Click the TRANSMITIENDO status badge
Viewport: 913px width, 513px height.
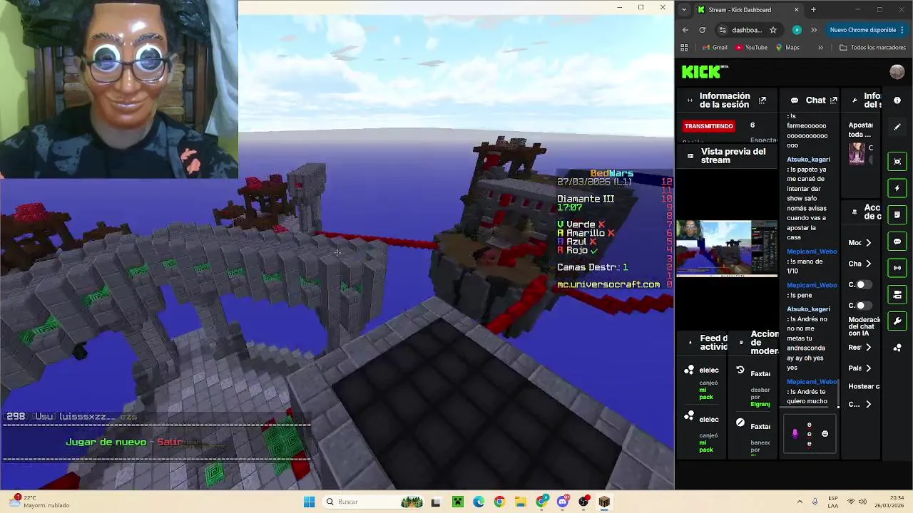[x=708, y=126]
